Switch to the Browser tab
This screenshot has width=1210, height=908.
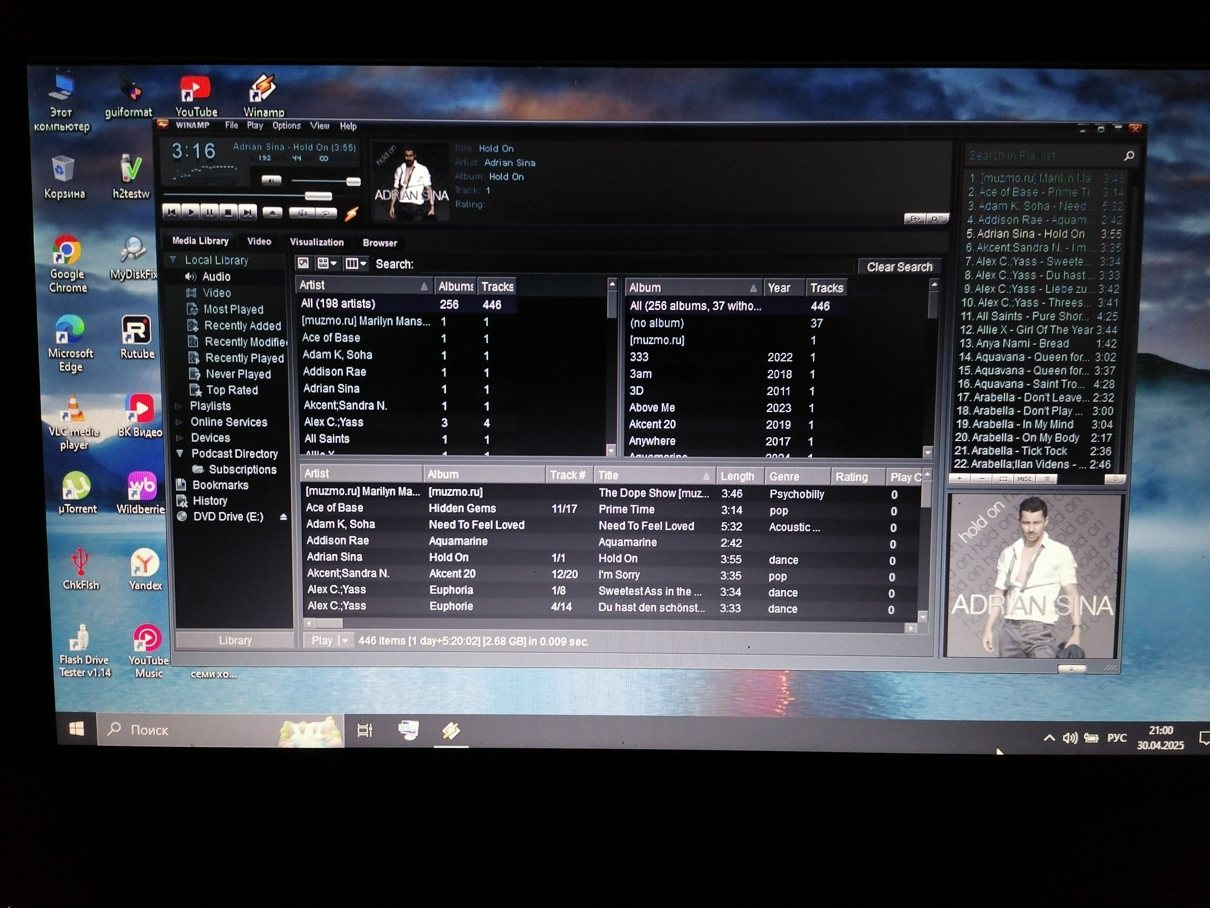point(380,243)
